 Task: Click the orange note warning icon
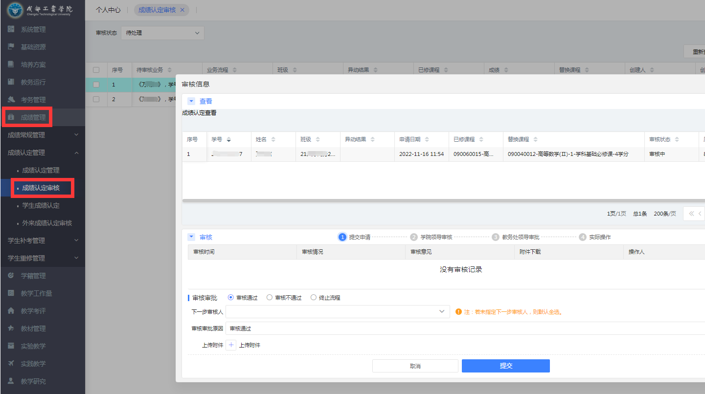[458, 311]
